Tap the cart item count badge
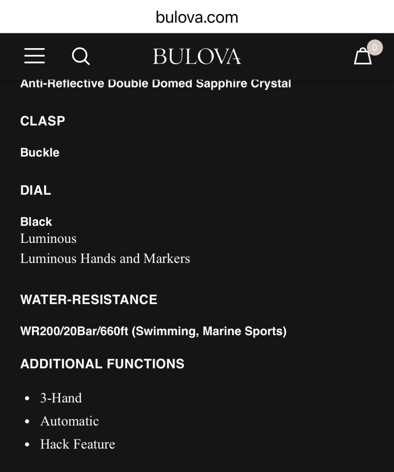 click(375, 47)
